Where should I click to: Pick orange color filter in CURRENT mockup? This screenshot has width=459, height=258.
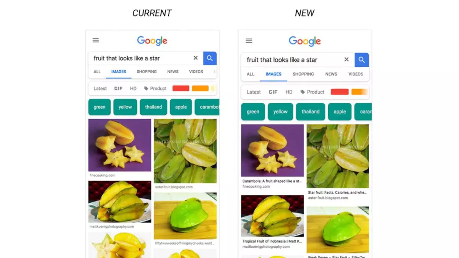[x=200, y=88]
